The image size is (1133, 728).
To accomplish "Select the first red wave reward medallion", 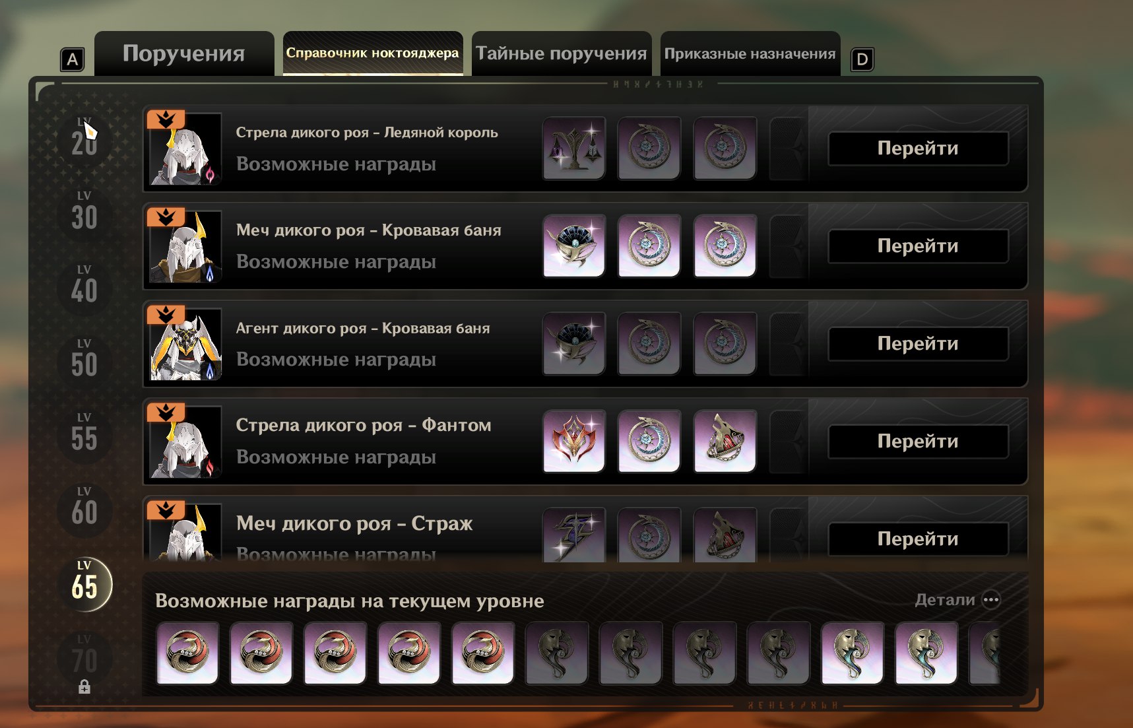I will pos(187,653).
